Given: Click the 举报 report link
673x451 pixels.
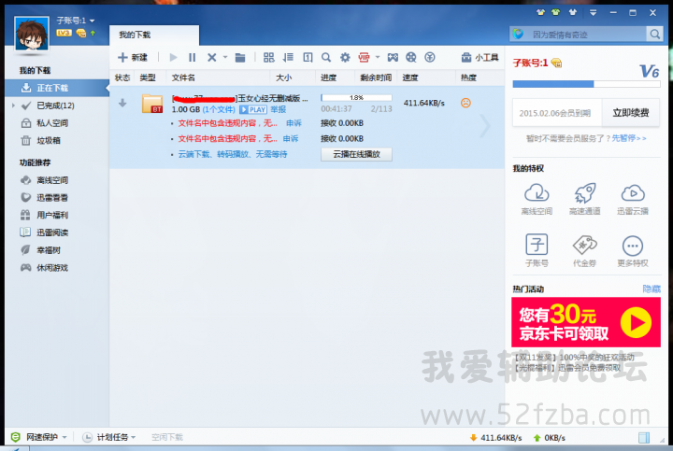Looking at the screenshot, I should tap(279, 110).
